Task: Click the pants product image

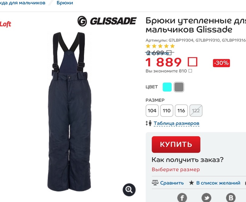Action: point(69,112)
